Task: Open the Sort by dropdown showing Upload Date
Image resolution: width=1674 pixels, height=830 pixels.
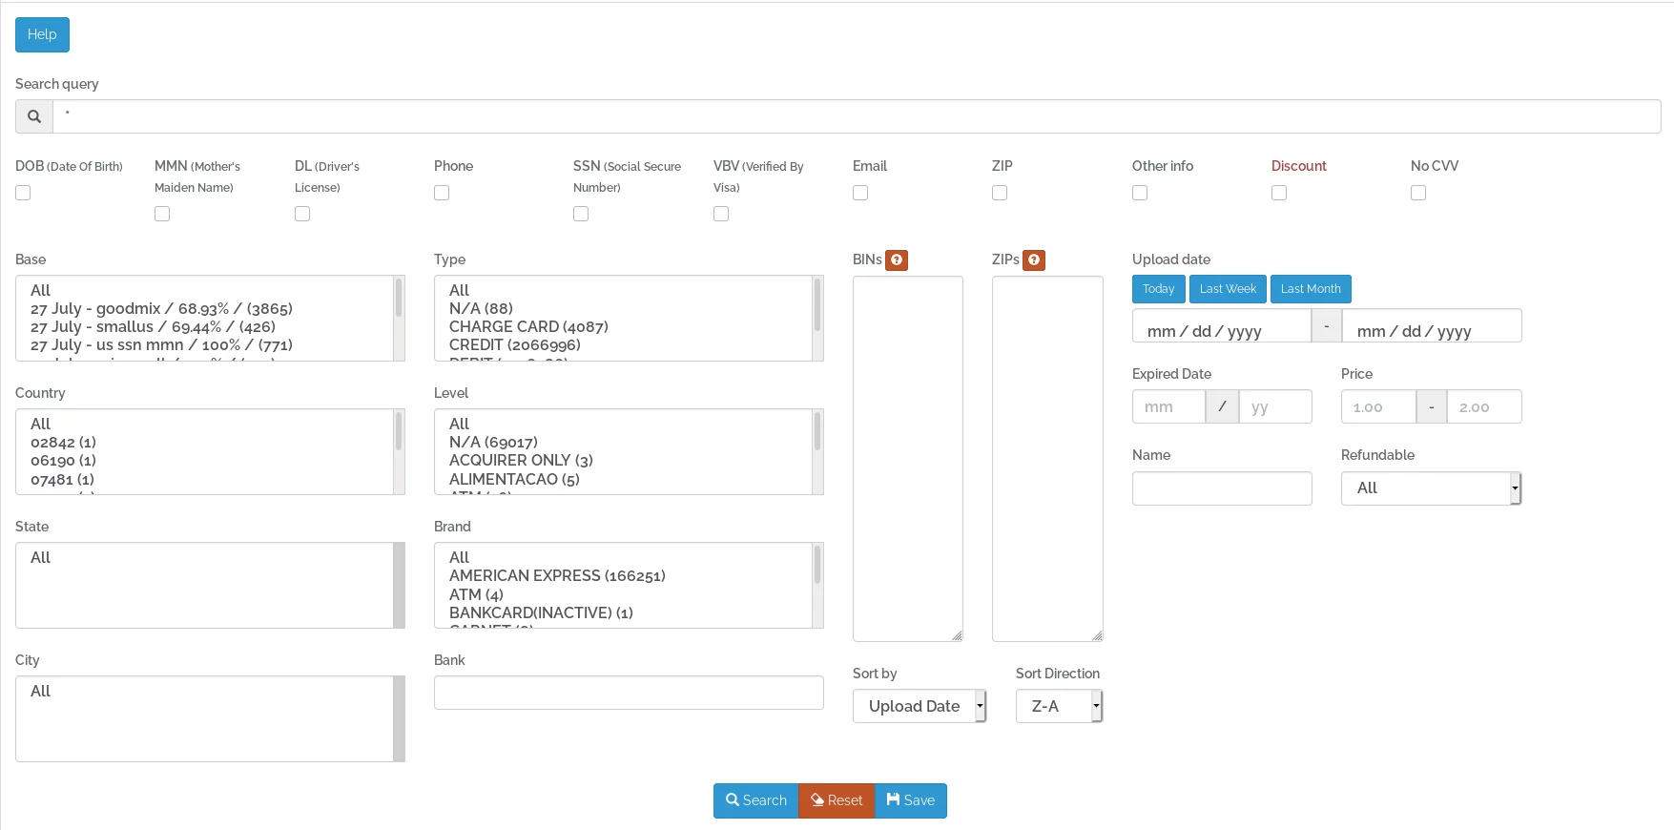Action: click(920, 706)
